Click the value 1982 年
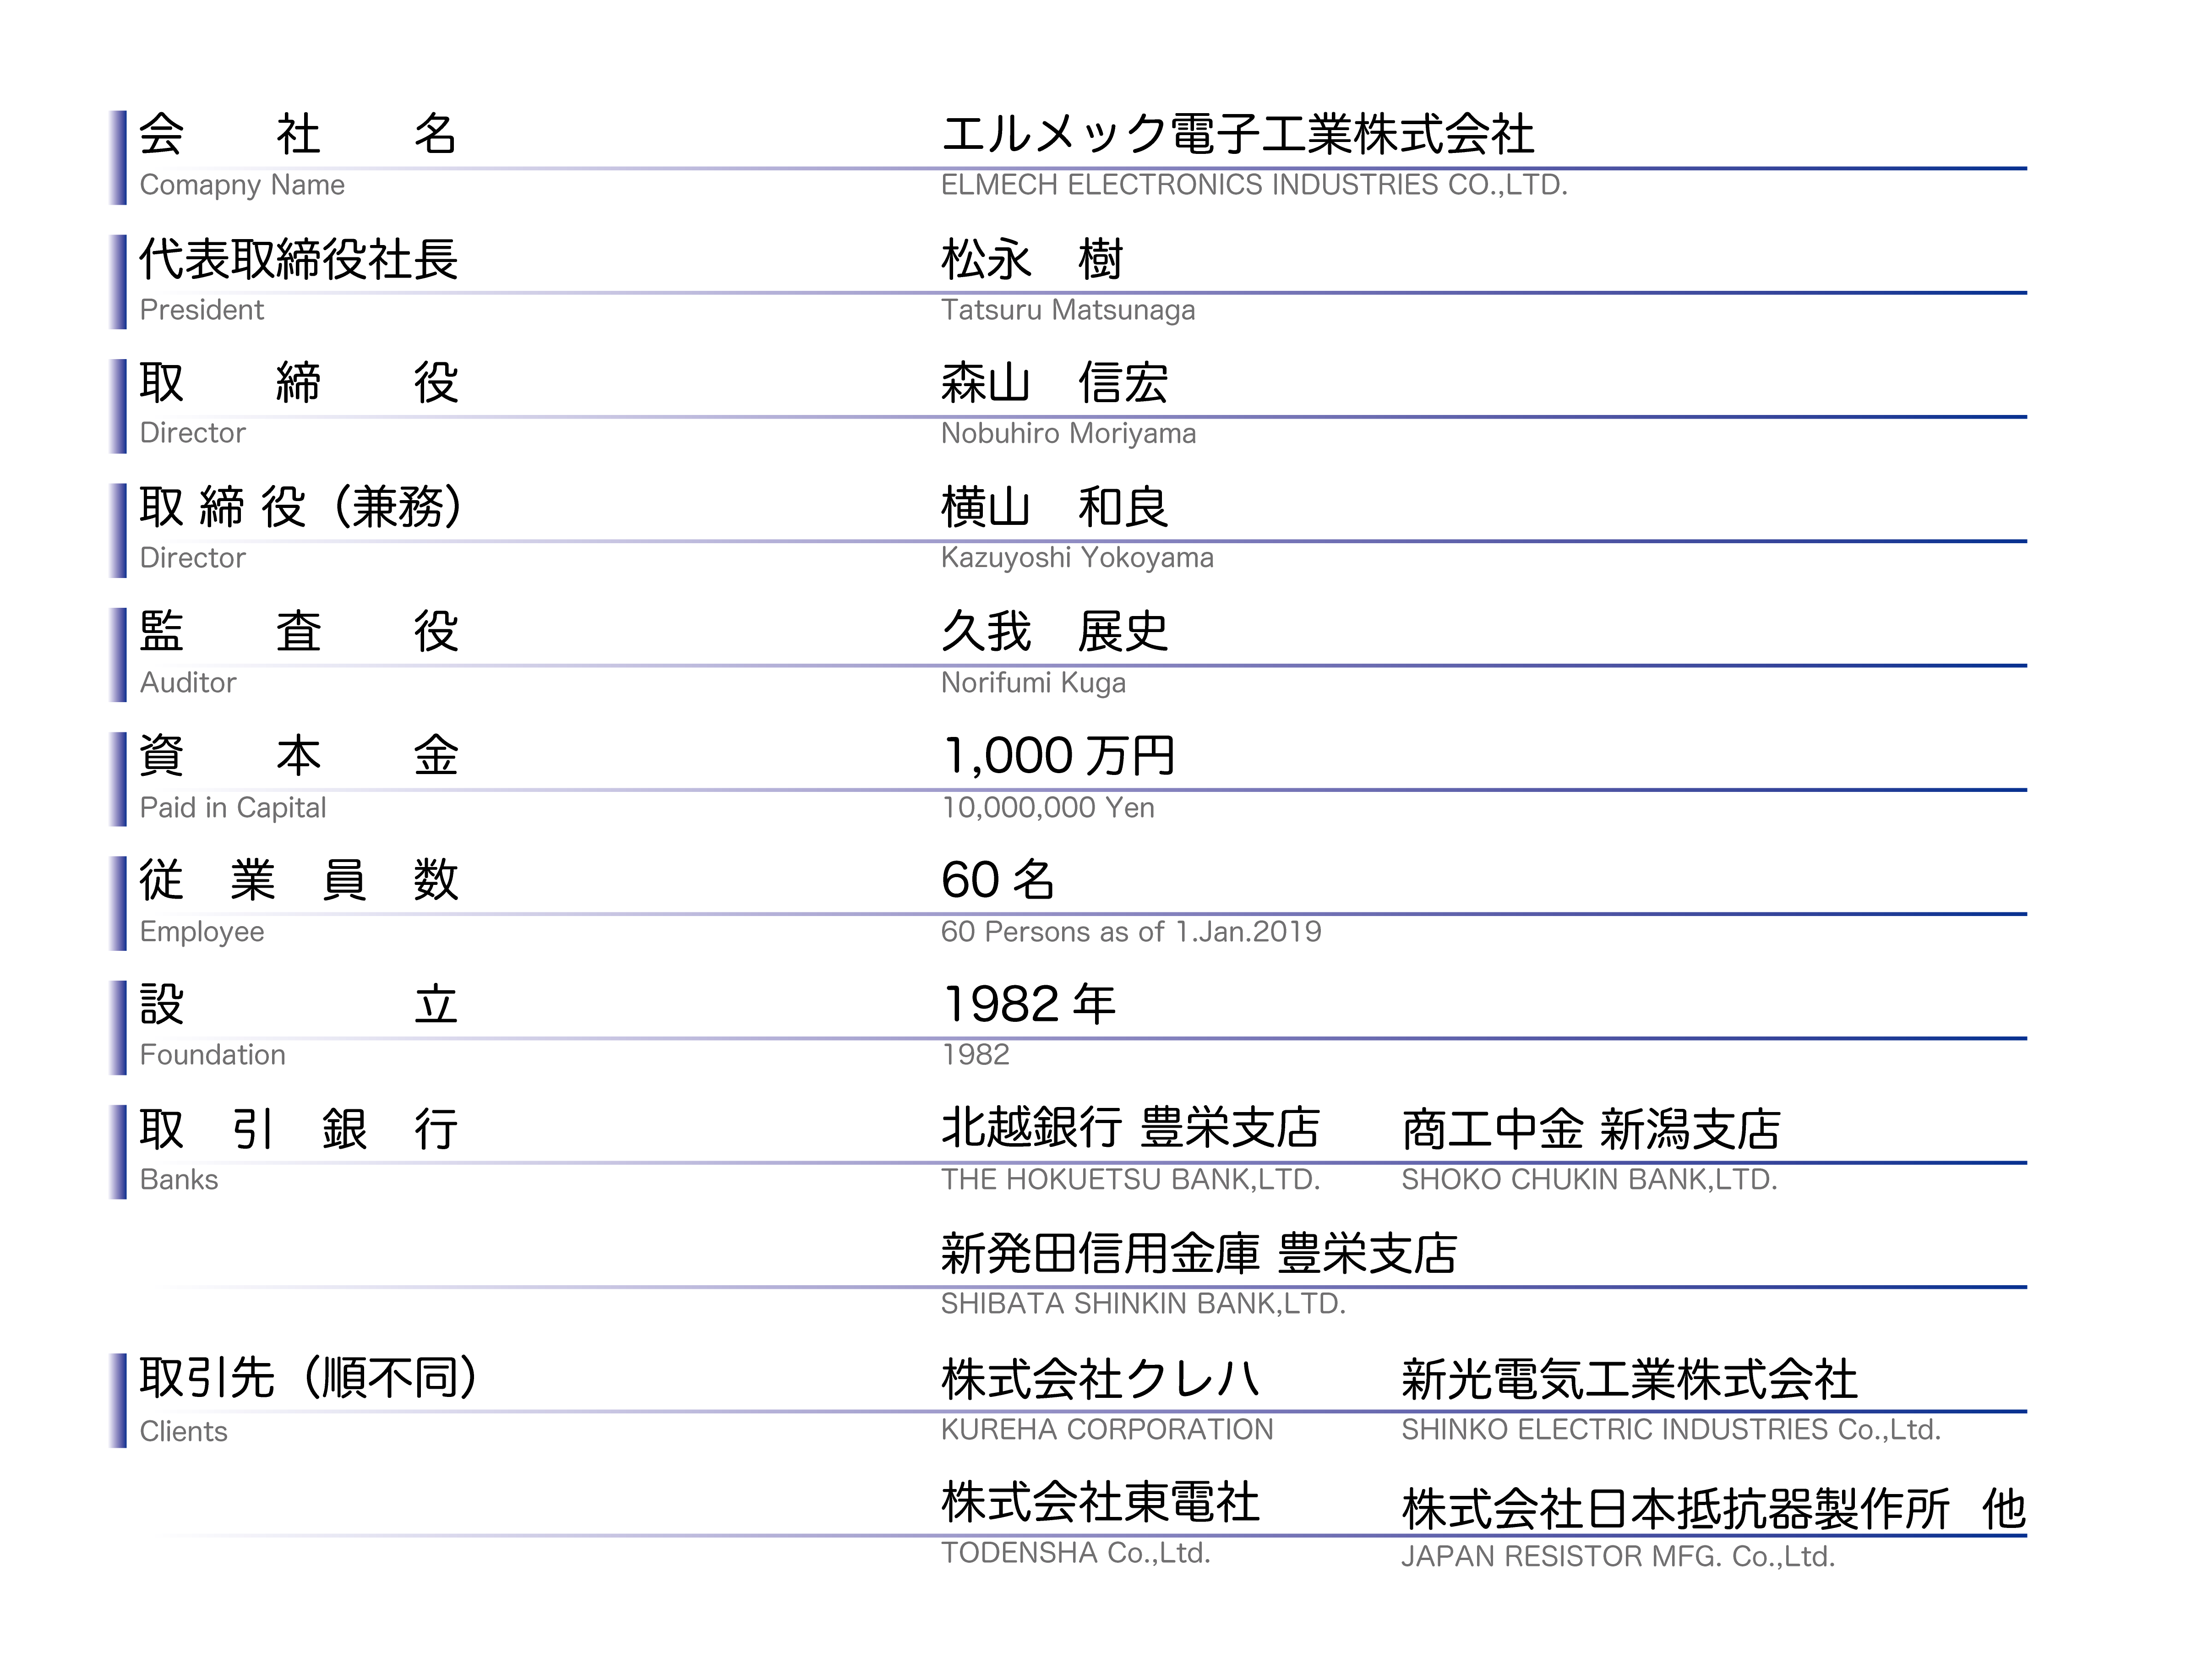2197x1680 pixels. [x=1030, y=1004]
